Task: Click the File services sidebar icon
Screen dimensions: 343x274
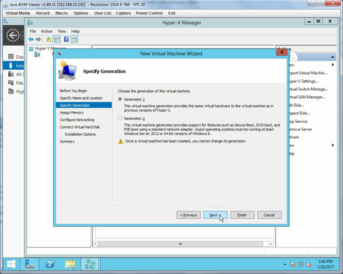Action: (11, 83)
